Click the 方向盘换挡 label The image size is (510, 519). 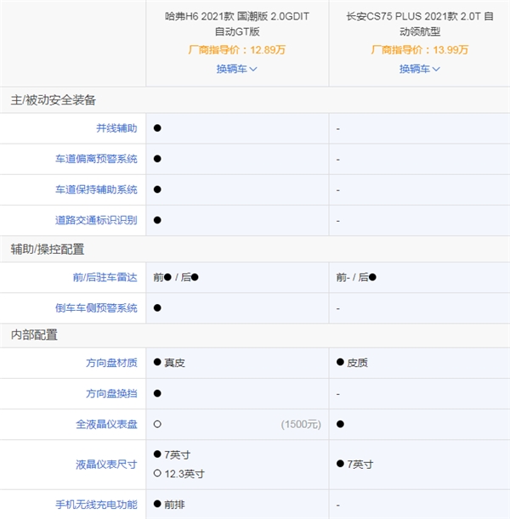[x=111, y=393]
